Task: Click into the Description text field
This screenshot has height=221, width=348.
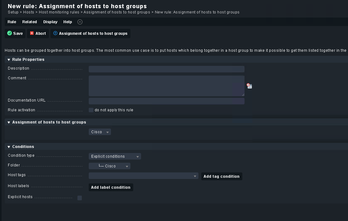Action: [166, 69]
